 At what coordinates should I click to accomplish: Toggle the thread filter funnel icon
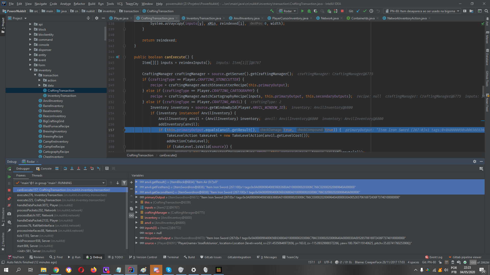click(x=124, y=183)
